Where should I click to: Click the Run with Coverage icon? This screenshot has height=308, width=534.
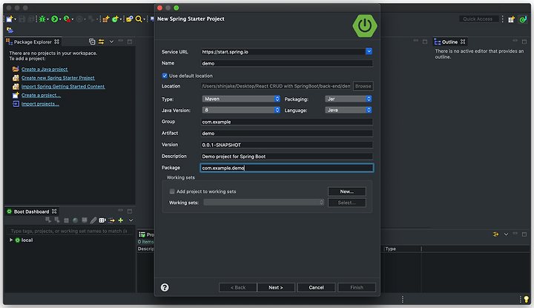[x=67, y=19]
